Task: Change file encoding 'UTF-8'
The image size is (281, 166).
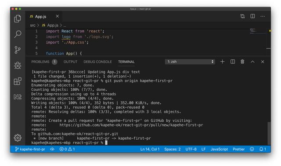Action: coord(191,149)
